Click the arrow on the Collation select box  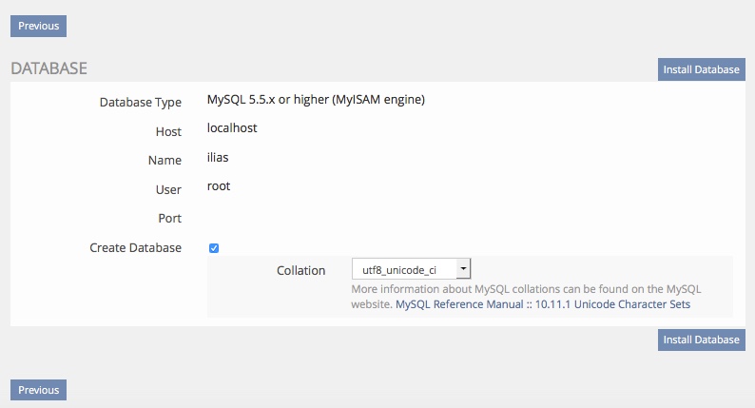click(463, 270)
